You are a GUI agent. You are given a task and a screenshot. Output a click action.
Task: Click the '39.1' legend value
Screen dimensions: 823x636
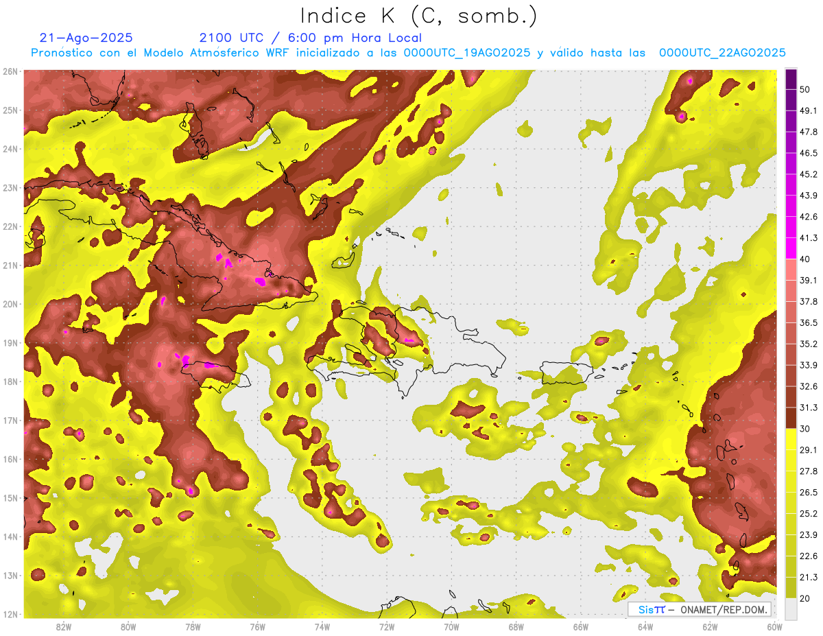coord(809,280)
